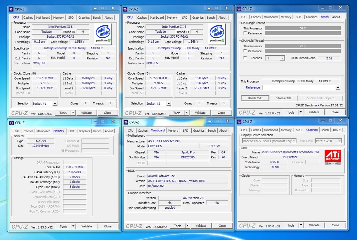Screen dimensions: 357x240
Task: Click Close button in Graphics window footer
Action: pos(335,225)
